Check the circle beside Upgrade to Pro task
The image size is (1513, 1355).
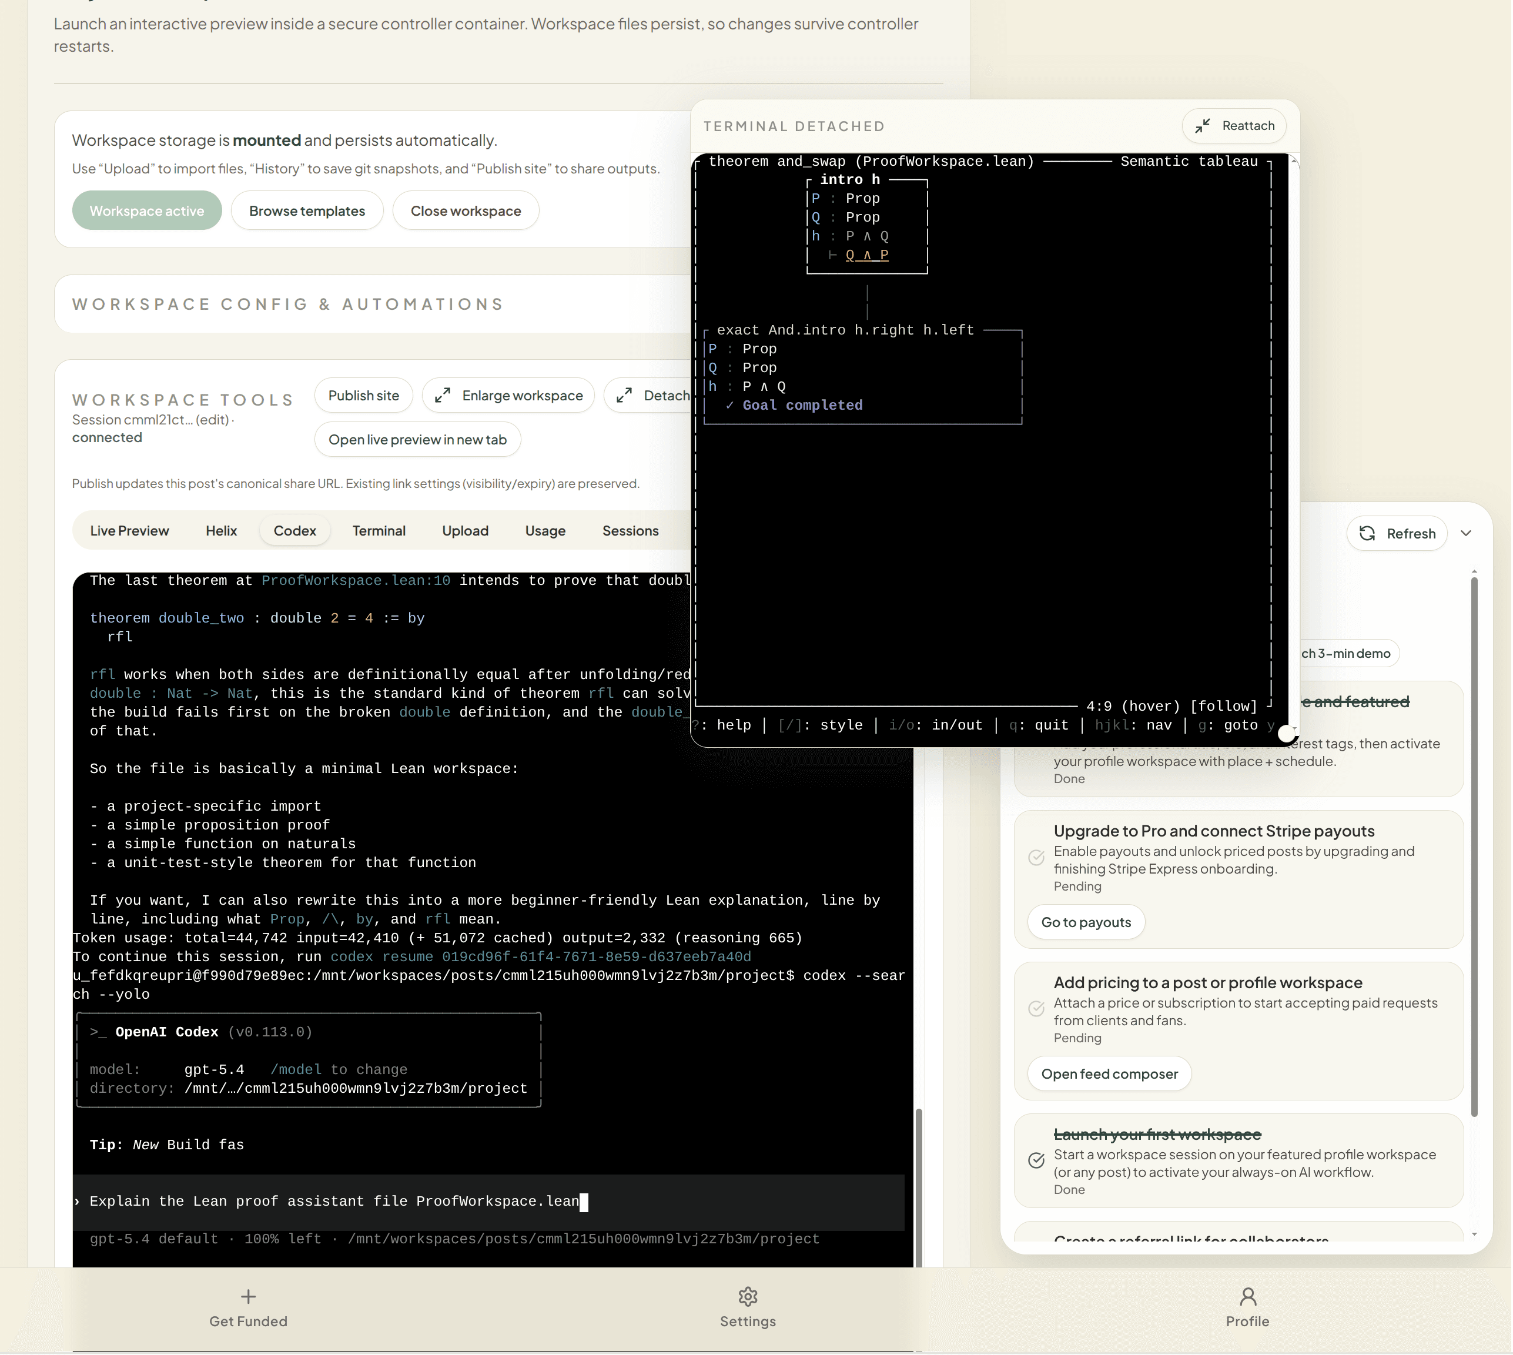(1036, 858)
